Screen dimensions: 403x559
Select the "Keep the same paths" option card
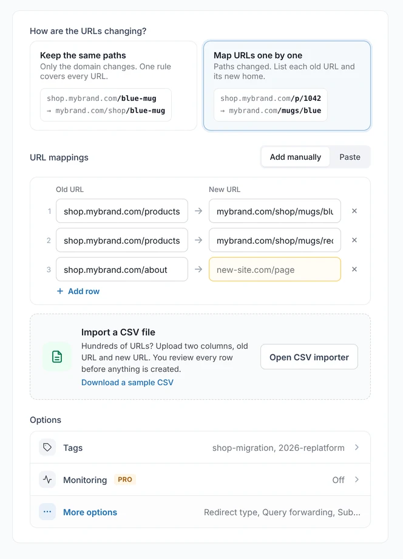[113, 86]
